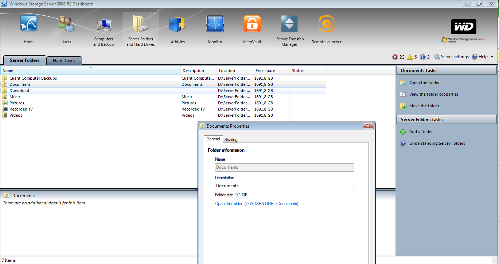Click the Server Folders Tasks panel header
This screenshot has height=264, width=499.
click(447, 120)
